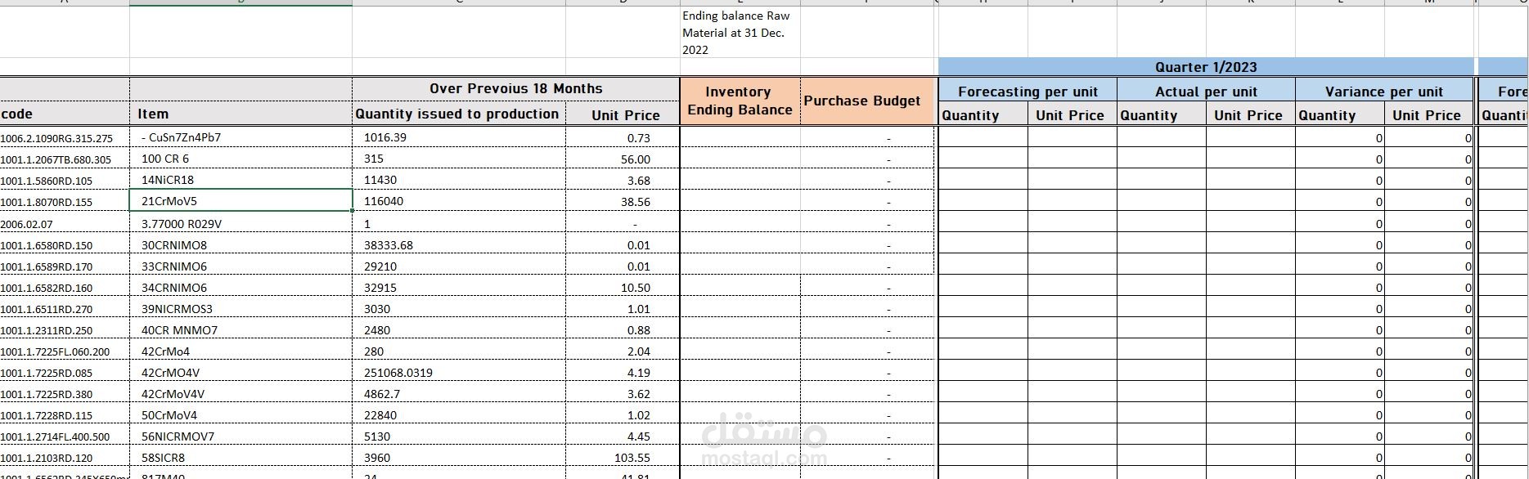Select code cell 2006.02.07
Viewport: 1529px width, 479px height.
pyautogui.click(x=65, y=223)
